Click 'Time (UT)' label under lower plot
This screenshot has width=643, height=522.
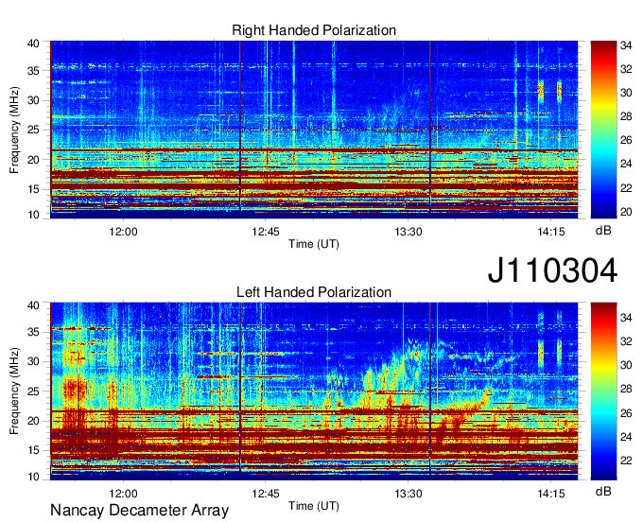314,506
